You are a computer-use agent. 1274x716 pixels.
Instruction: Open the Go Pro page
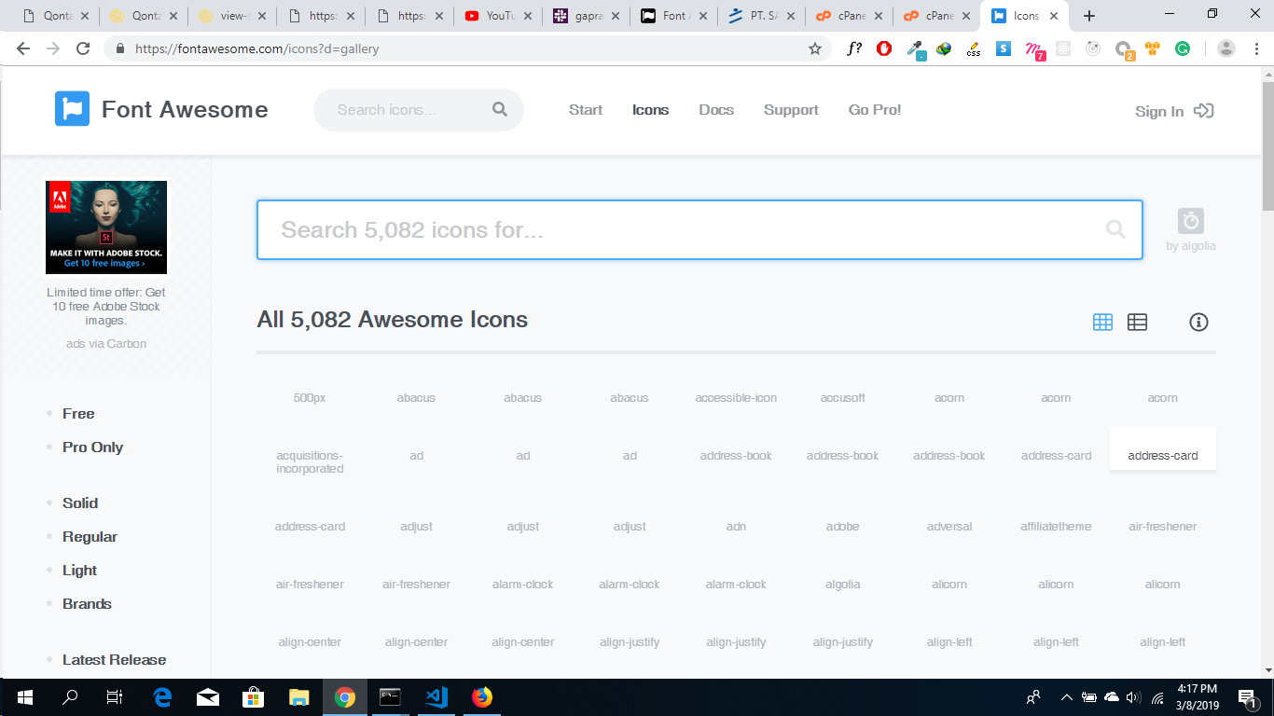pyautogui.click(x=874, y=109)
